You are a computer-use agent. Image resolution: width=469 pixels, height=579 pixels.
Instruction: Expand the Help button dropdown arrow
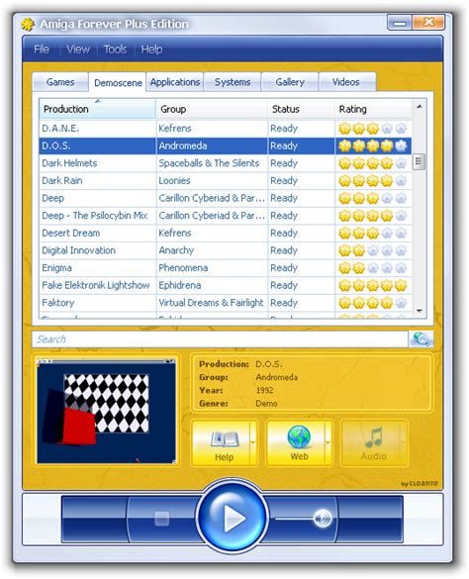click(253, 442)
